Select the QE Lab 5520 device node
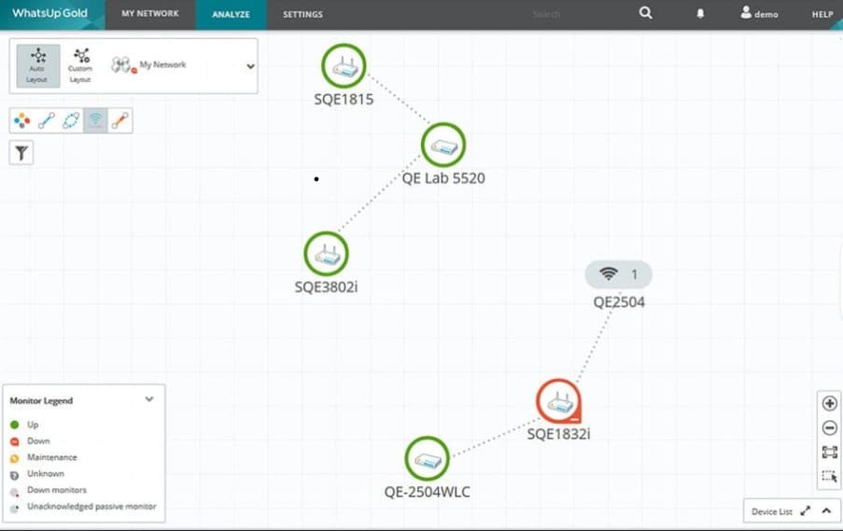The image size is (843, 531). pyautogui.click(x=443, y=145)
